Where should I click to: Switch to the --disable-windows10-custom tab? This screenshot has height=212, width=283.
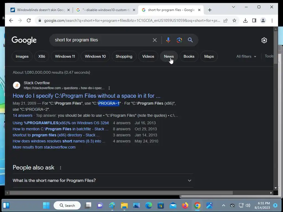pos(106,10)
